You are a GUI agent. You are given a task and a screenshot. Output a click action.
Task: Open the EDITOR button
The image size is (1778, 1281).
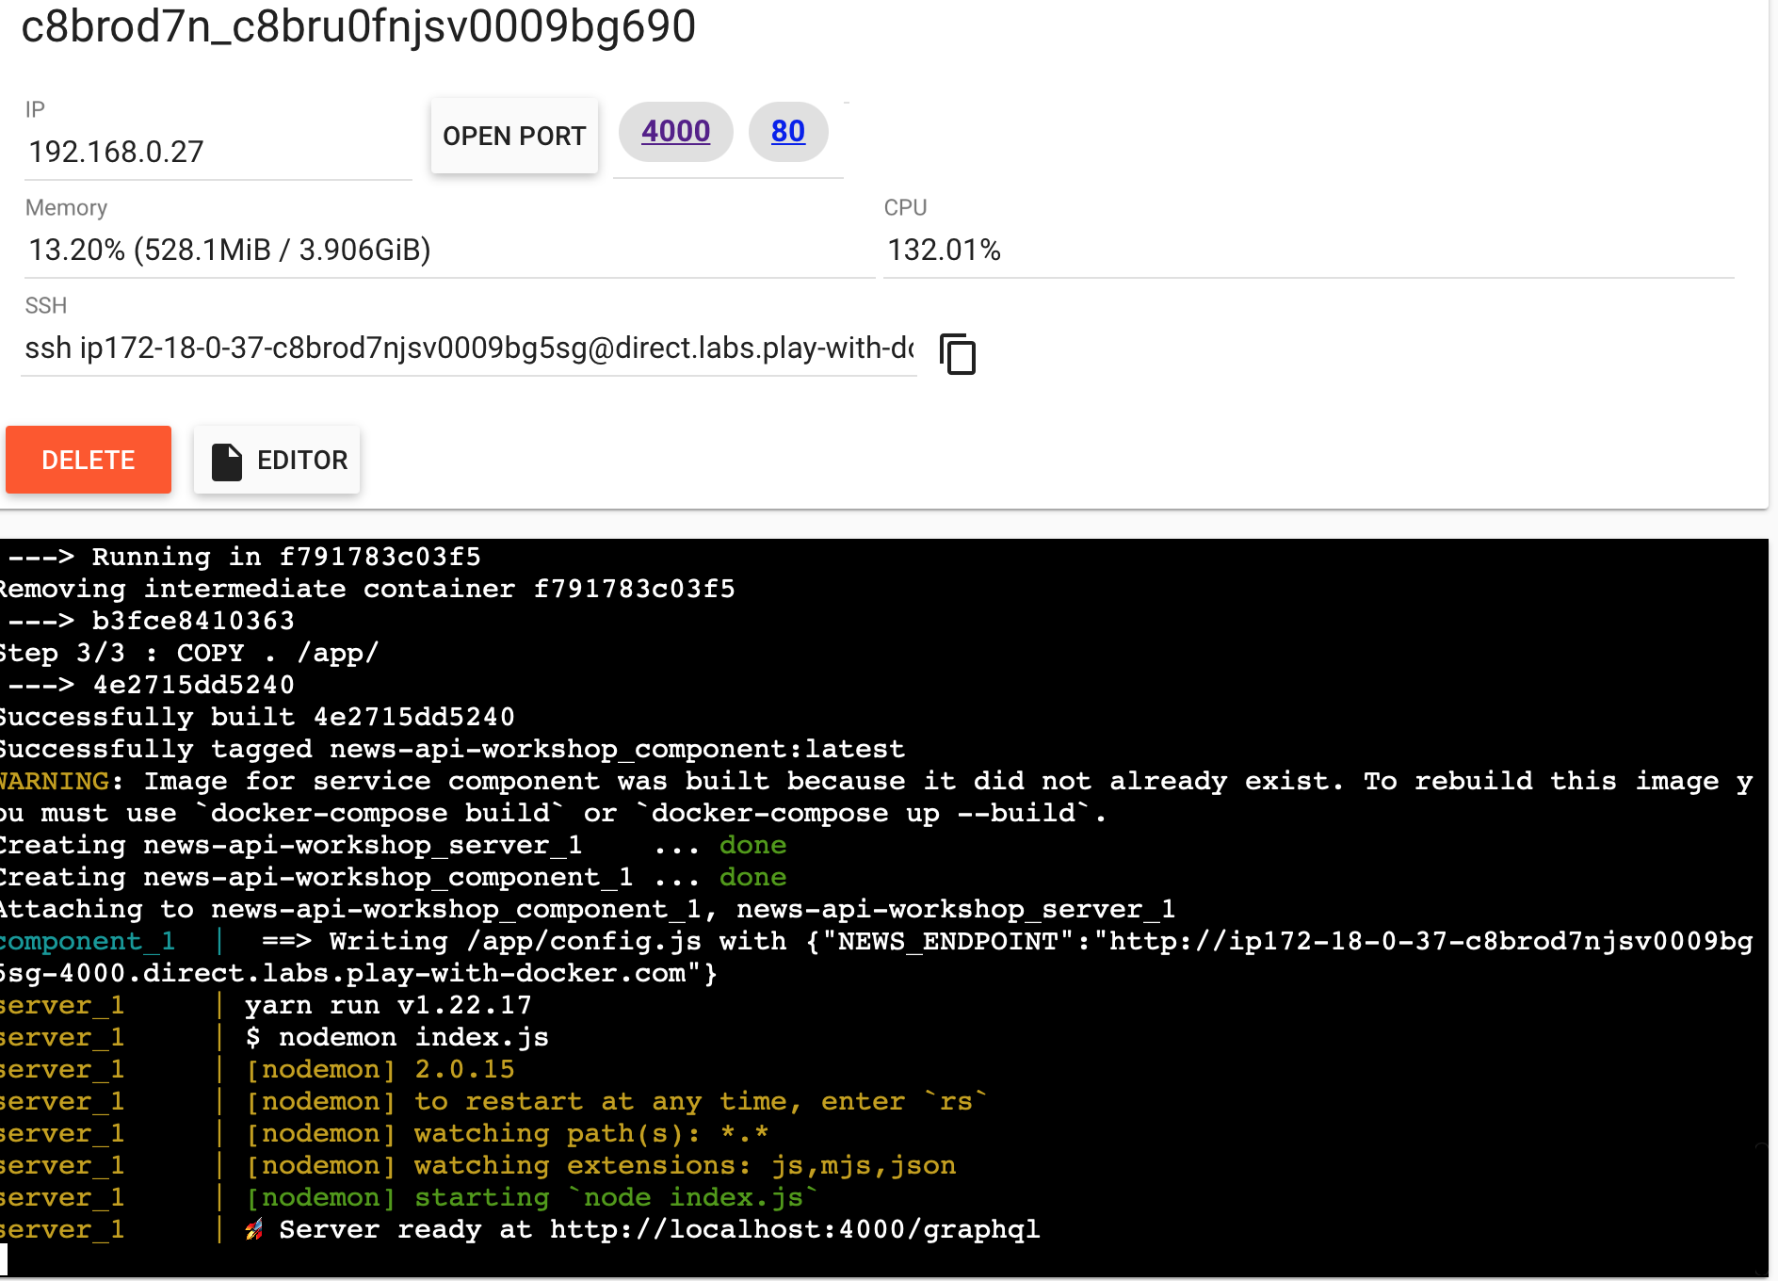[277, 460]
